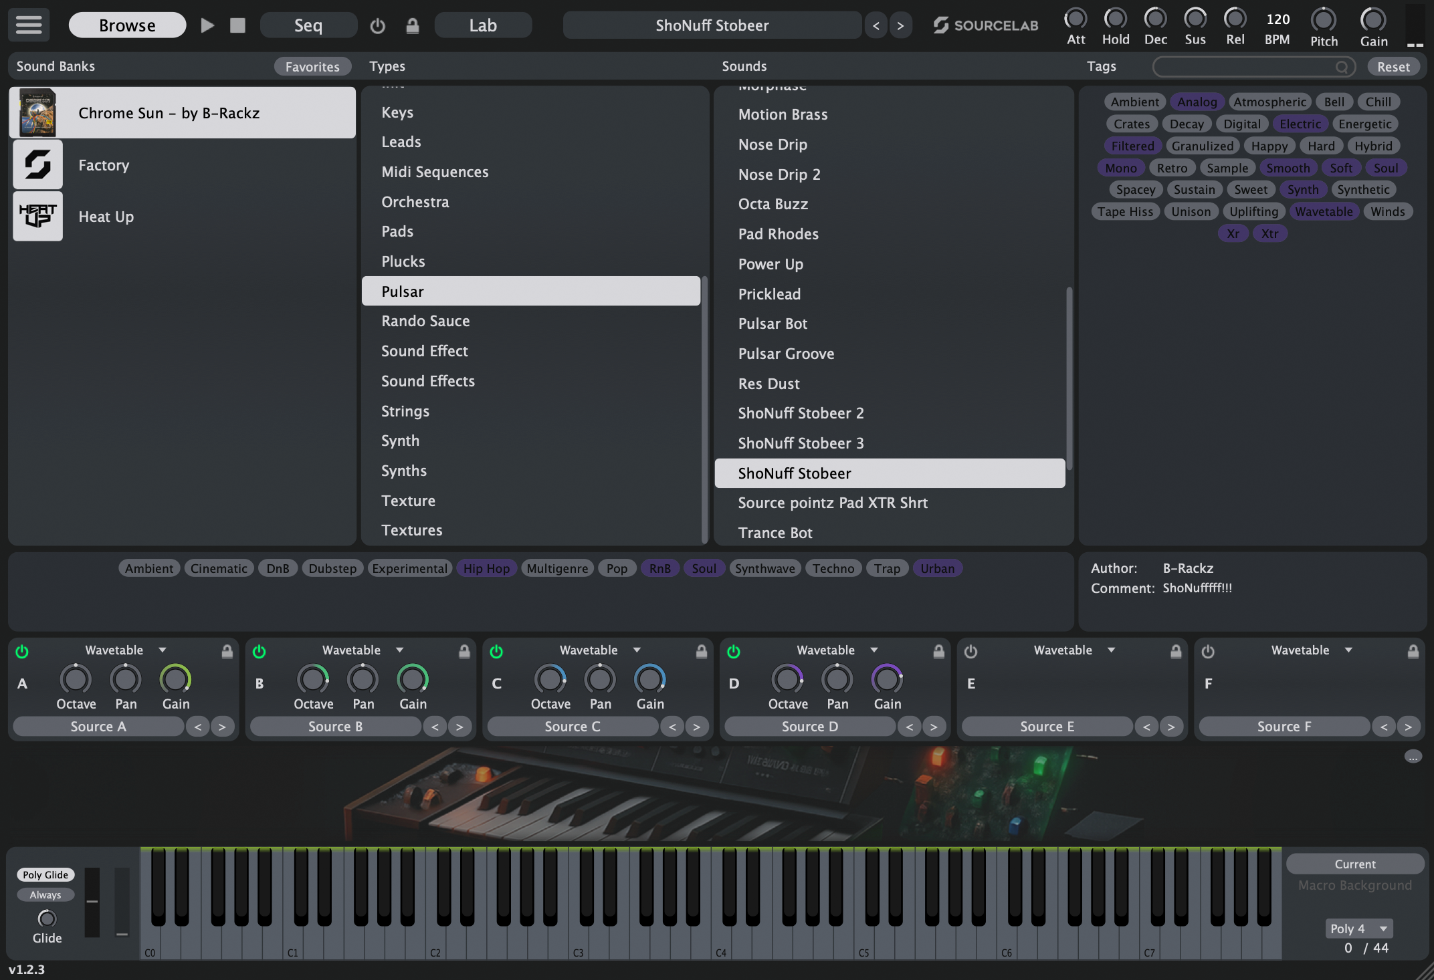Click the sounds list scrollbar
The image size is (1434, 980).
click(x=1069, y=378)
